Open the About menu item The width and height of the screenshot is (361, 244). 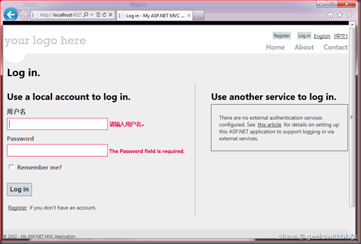click(x=304, y=47)
